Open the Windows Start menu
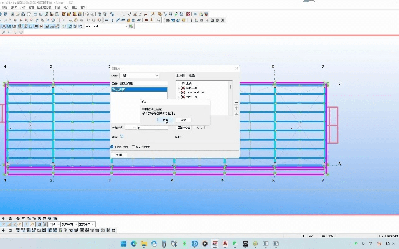This screenshot has width=399, height=249. pos(123,243)
